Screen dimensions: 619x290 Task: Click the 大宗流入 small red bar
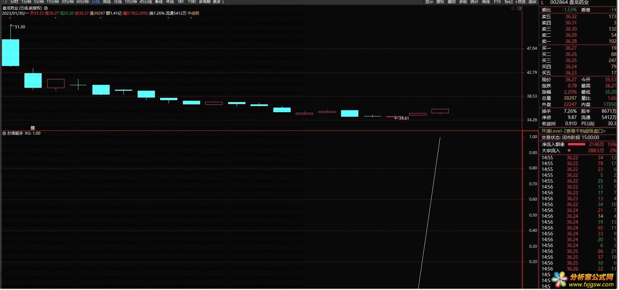coord(569,151)
